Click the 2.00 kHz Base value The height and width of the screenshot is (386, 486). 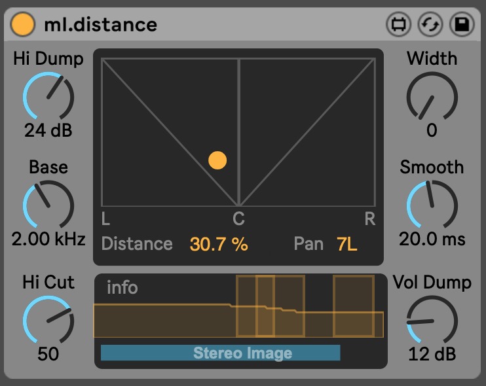click(48, 239)
